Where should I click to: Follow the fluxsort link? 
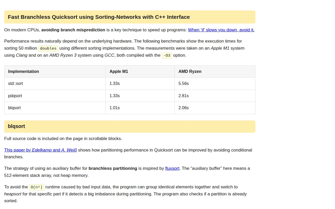[172, 168]
